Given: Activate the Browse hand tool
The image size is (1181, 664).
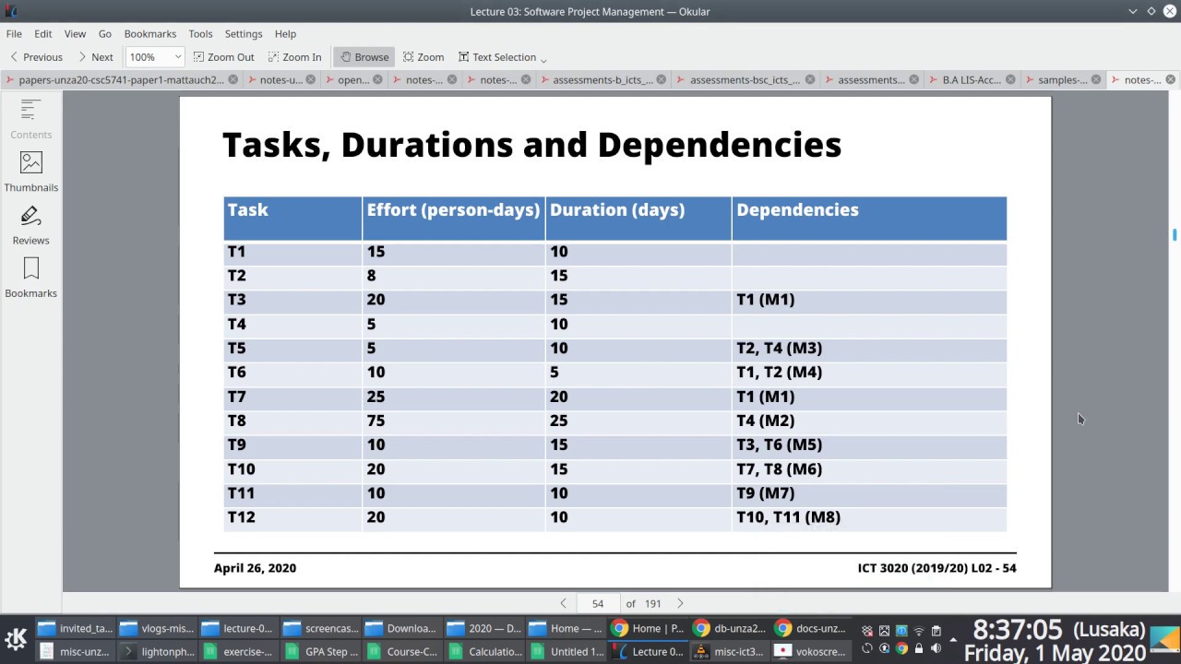Looking at the screenshot, I should click(364, 57).
